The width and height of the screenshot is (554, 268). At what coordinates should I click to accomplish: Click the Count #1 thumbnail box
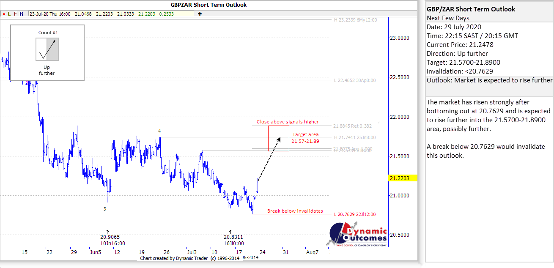point(47,53)
